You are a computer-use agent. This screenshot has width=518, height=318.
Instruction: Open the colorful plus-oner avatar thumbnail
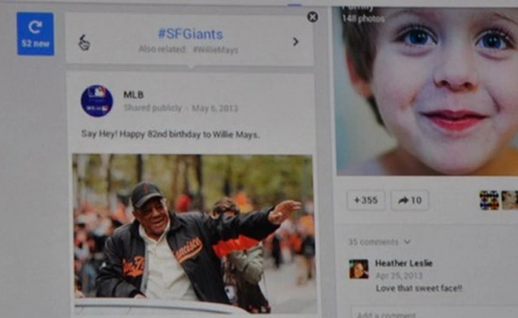tap(489, 200)
